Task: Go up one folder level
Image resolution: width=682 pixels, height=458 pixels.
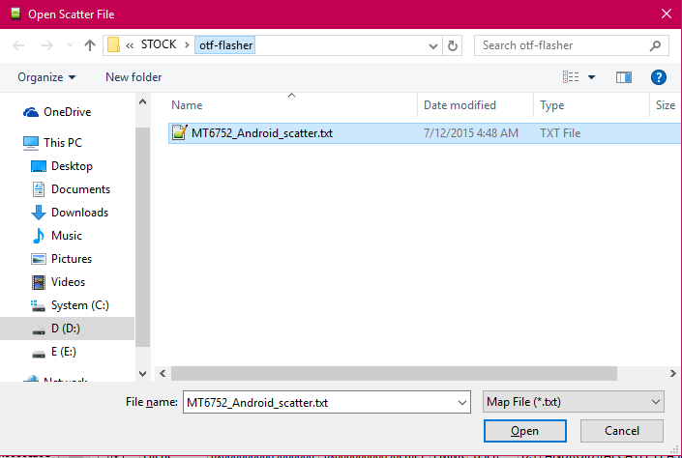Action: 90,45
